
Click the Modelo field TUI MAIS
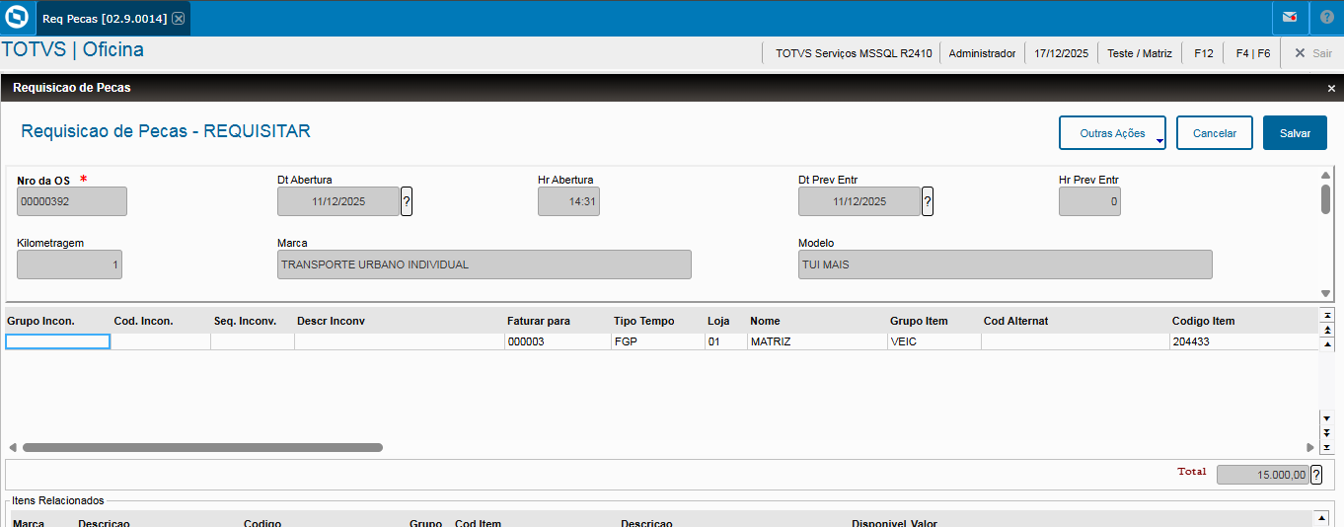click(1006, 264)
